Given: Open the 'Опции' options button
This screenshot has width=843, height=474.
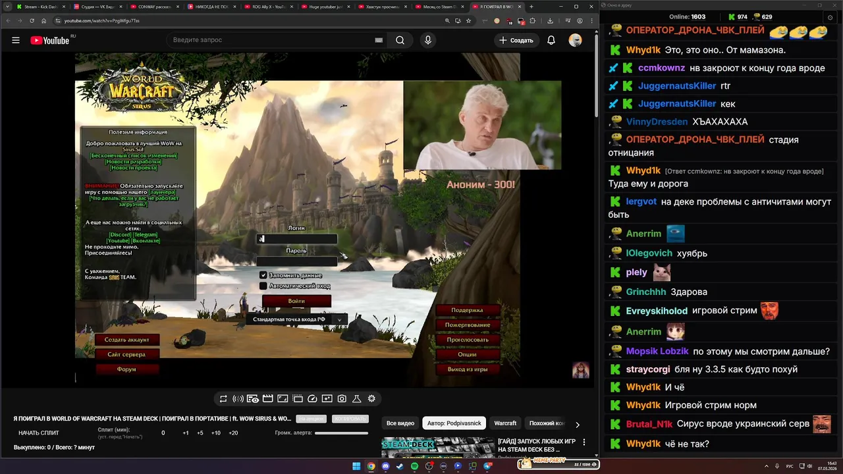Looking at the screenshot, I should pyautogui.click(x=467, y=354).
